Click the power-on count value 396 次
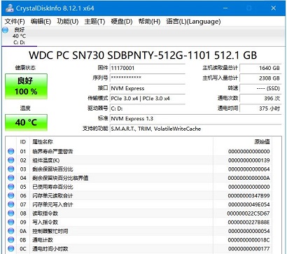This screenshot has width=287, height=254. pos(260,99)
